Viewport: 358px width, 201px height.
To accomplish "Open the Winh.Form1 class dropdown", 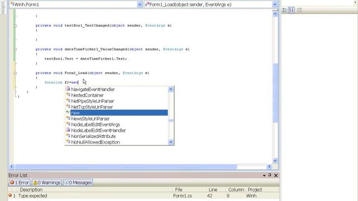I will pyautogui.click(x=139, y=4).
